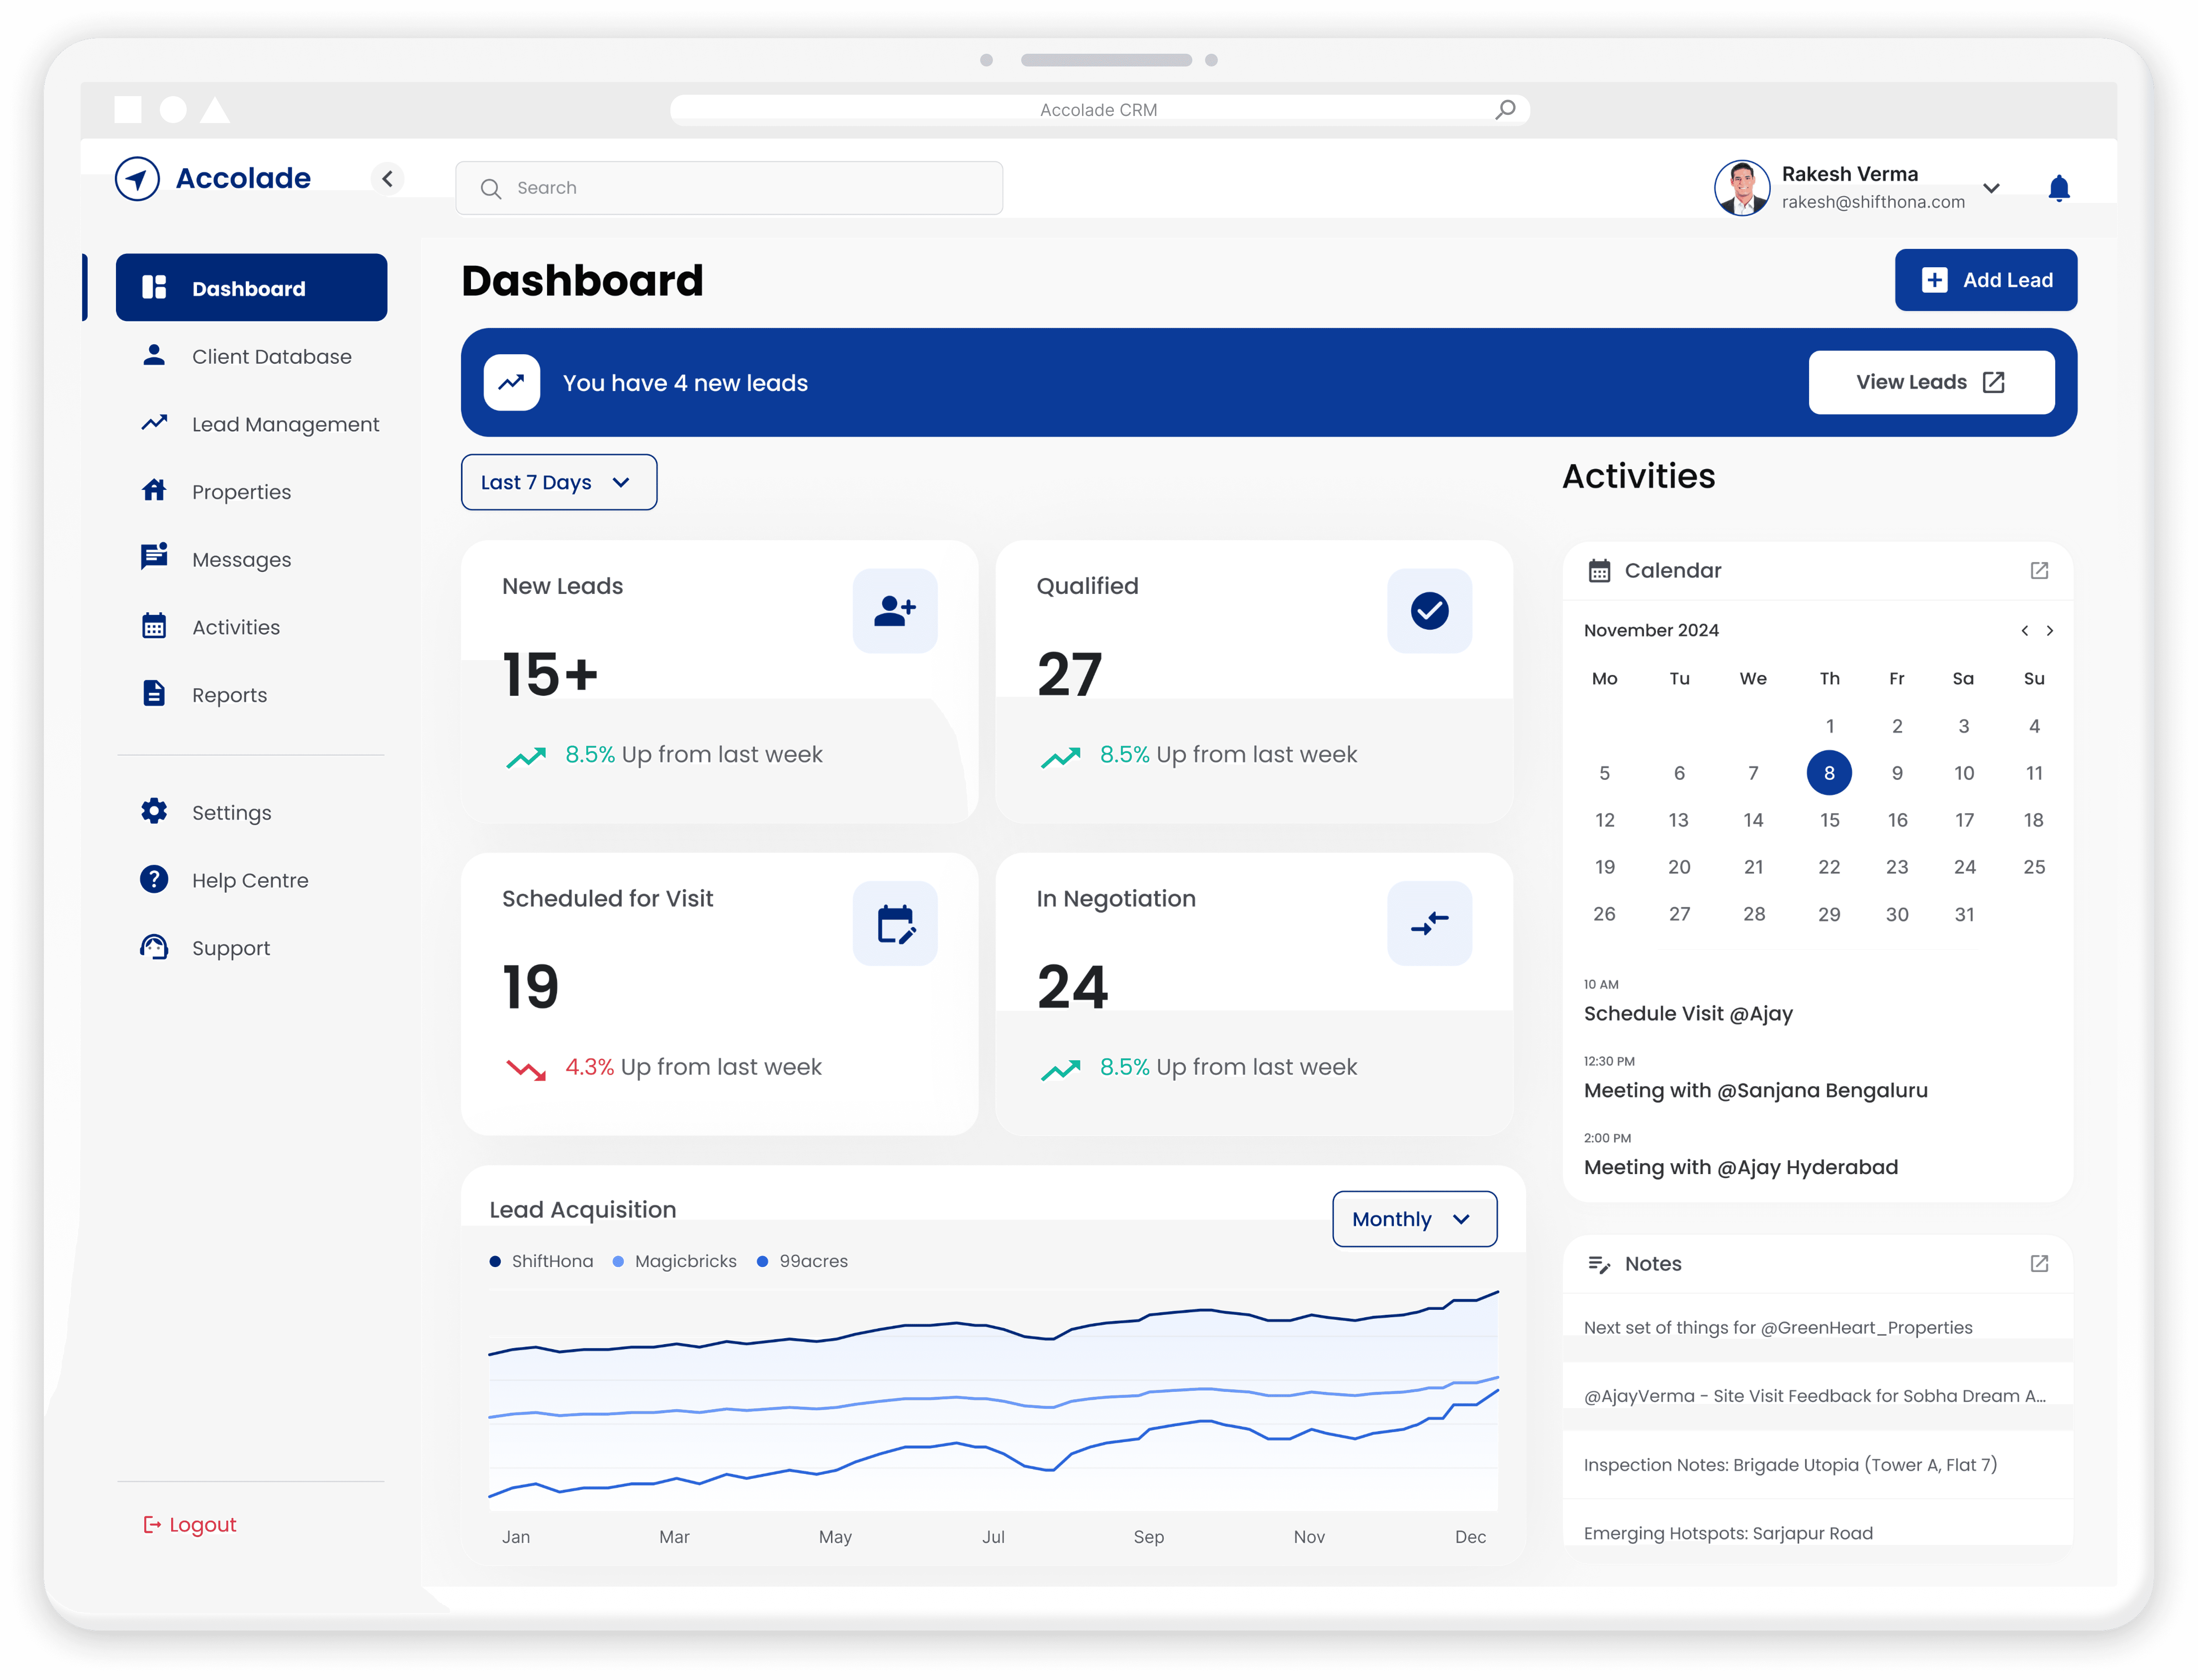Open Properties in the sidebar
The width and height of the screenshot is (2198, 1680).
click(x=241, y=492)
